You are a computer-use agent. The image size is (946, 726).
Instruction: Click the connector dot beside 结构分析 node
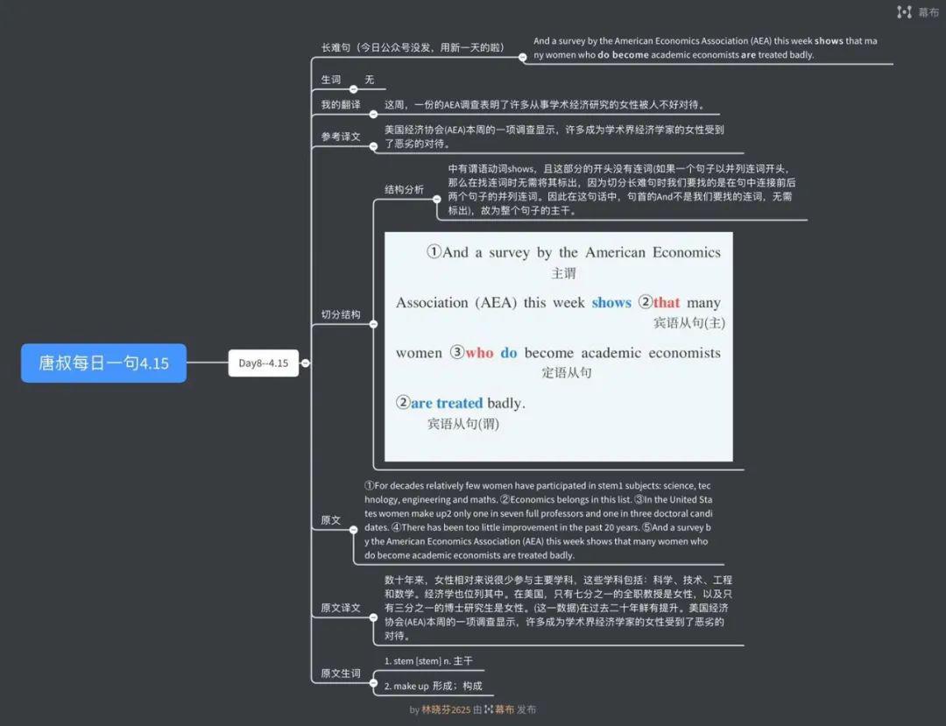pos(436,200)
